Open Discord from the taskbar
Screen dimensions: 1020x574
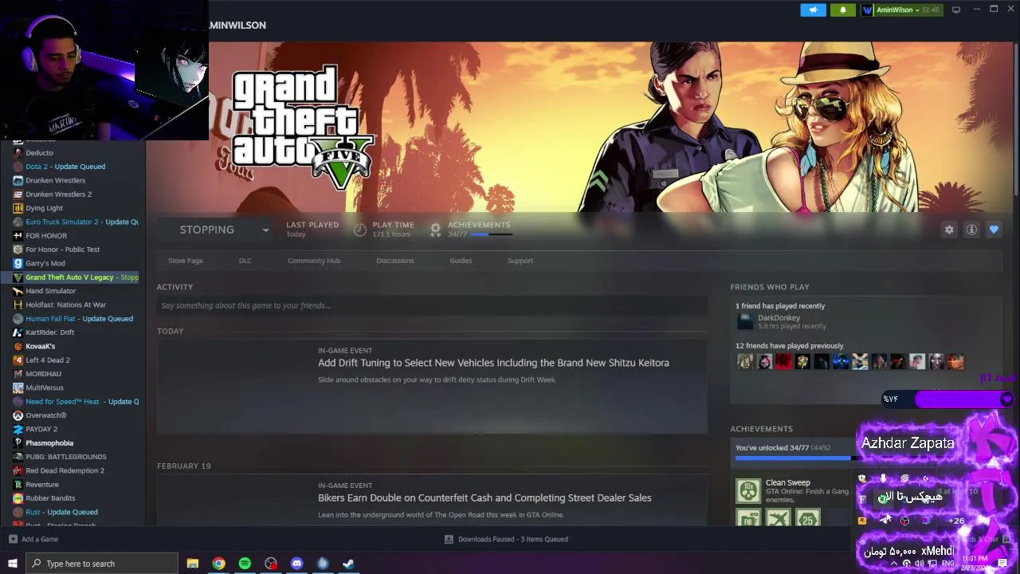pos(297,564)
